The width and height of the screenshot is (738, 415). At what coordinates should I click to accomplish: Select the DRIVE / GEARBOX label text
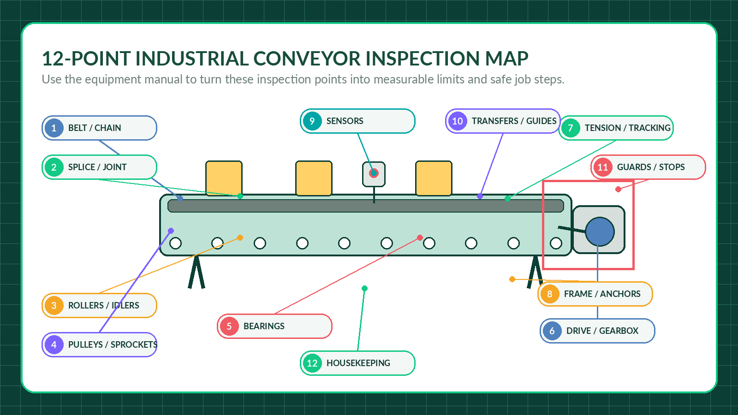(602, 331)
